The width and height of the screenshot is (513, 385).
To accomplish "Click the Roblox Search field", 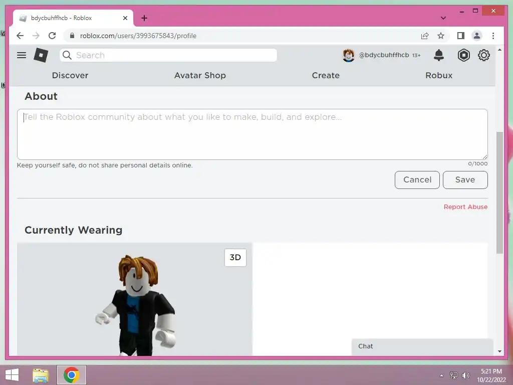I will tap(168, 55).
